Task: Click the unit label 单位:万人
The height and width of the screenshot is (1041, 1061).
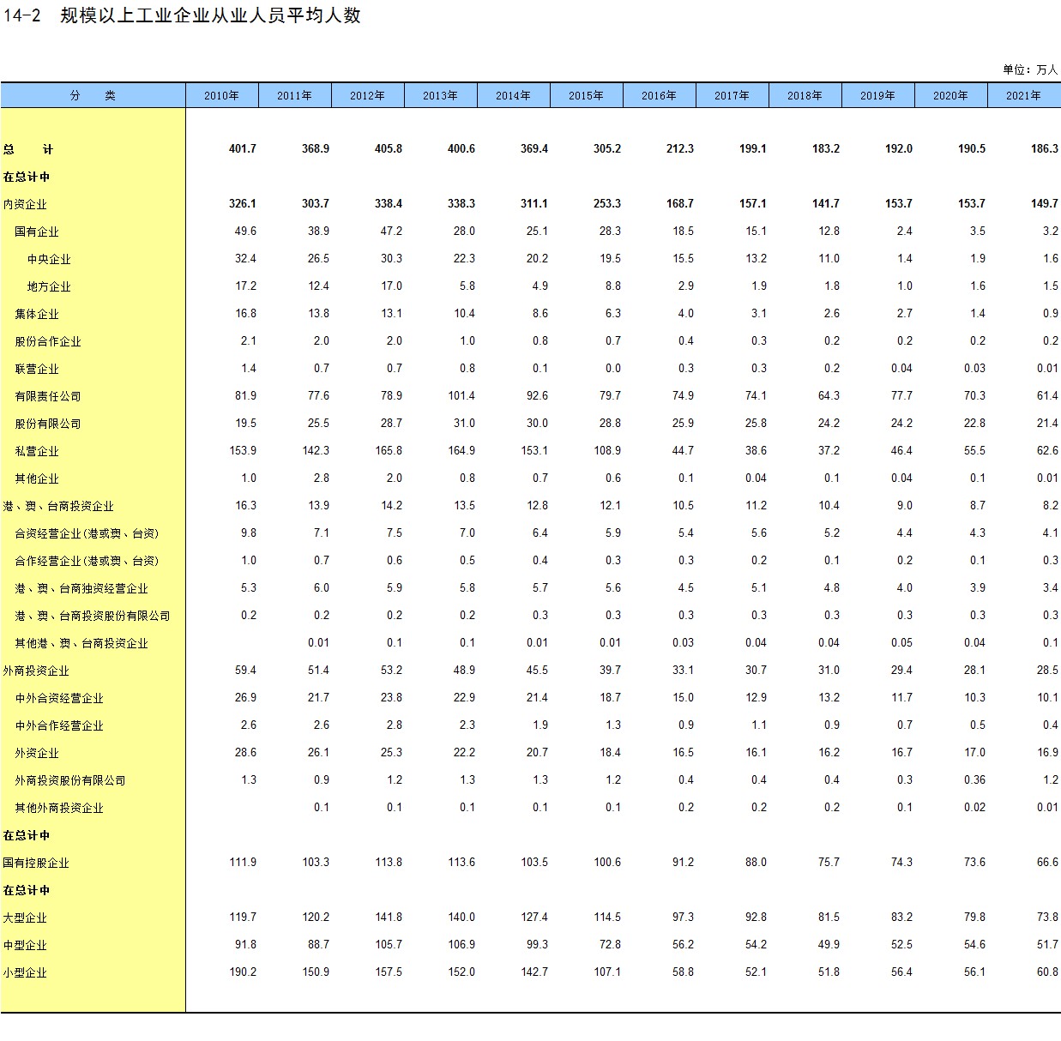Action: tap(1030, 69)
